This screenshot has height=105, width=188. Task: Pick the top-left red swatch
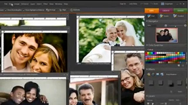pos(146,53)
